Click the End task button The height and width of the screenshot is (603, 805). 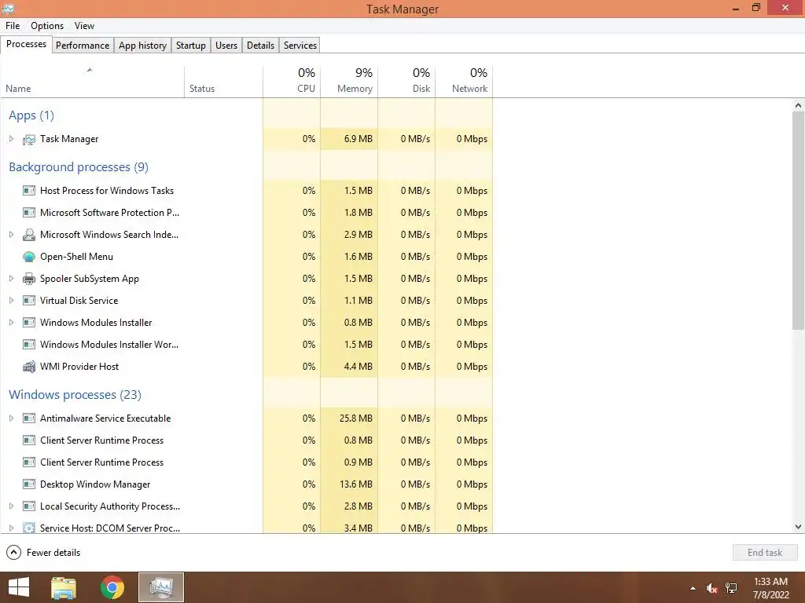765,553
